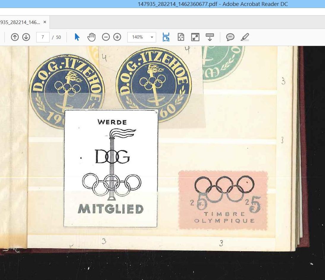The image size is (325, 280).
Task: Enter full screen mode icon
Action: click(195, 37)
